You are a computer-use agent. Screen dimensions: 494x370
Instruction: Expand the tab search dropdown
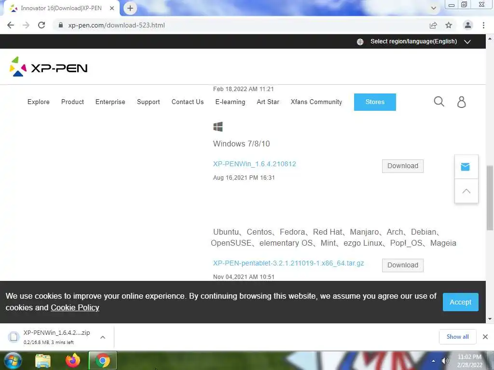(434, 8)
